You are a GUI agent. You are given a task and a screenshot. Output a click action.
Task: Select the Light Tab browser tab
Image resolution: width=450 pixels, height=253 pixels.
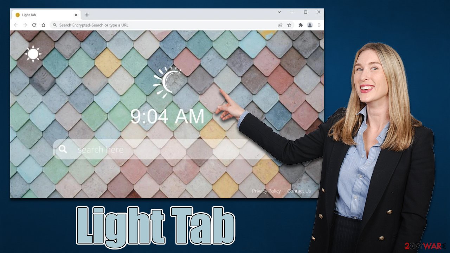pyautogui.click(x=46, y=15)
